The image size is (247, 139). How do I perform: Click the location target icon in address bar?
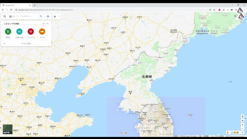pos(210,10)
